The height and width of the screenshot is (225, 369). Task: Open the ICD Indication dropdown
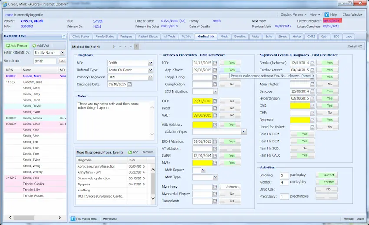215,91
